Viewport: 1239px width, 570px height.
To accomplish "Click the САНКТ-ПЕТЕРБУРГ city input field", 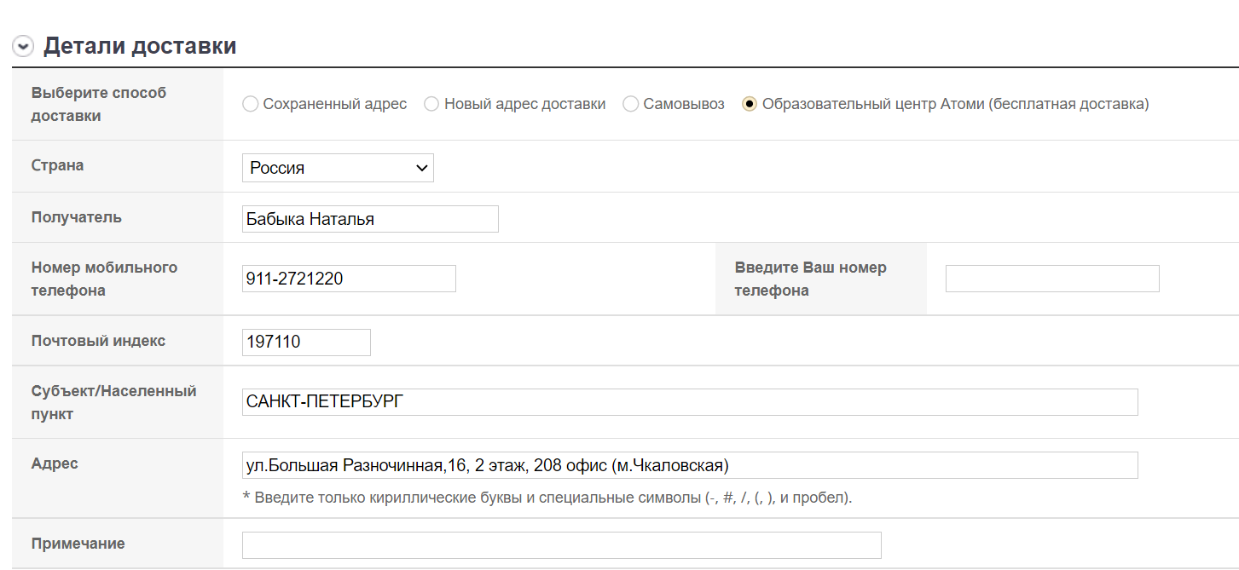I will 689,402.
